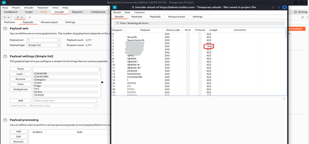
Task: Toggle Timeout checkbox for request 18
Action: [x=200, y=89]
